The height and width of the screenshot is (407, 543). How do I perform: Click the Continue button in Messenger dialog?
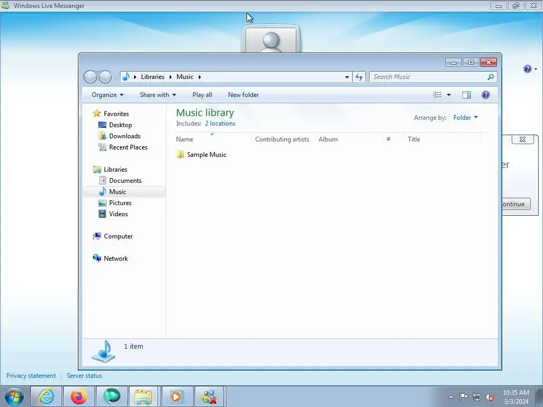pos(515,204)
